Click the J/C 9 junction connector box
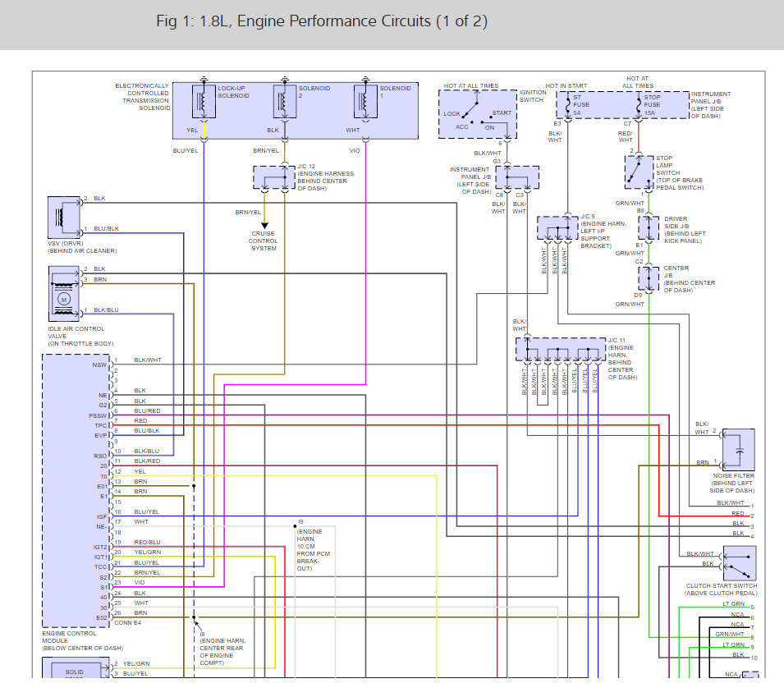The width and height of the screenshot is (784, 697). pos(557,228)
